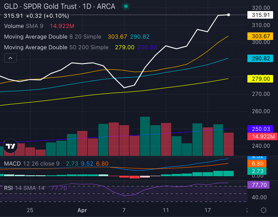Click the purple 250.03 axis label

(x=261, y=129)
